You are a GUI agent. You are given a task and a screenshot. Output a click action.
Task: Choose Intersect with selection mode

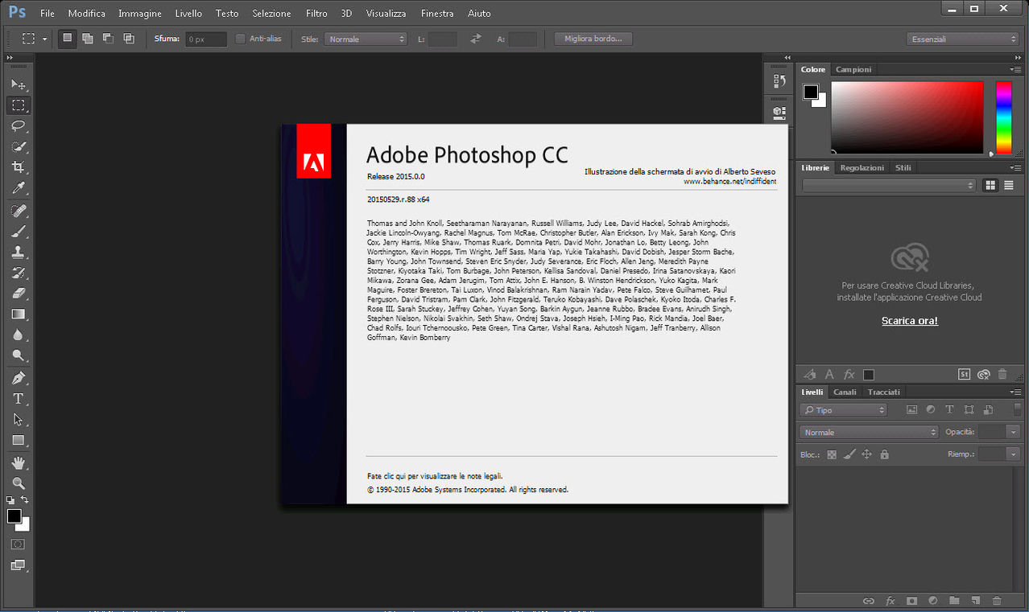128,39
